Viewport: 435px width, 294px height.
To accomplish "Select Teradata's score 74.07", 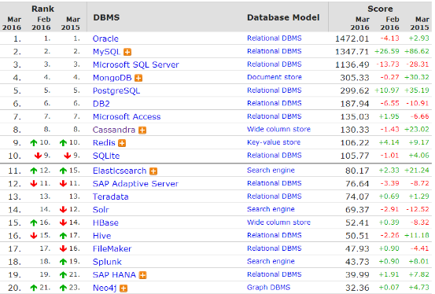I will point(357,197).
